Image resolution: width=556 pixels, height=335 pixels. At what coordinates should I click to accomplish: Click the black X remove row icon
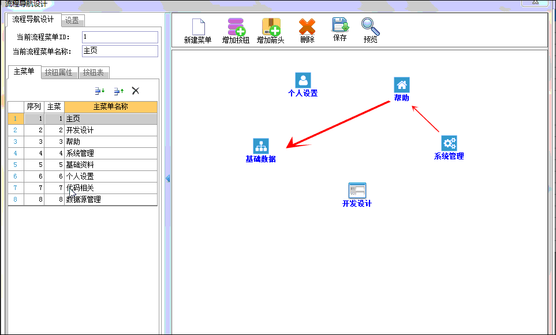(136, 91)
